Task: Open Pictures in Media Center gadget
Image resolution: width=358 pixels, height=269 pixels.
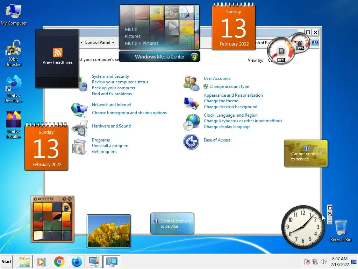Action: [133, 36]
